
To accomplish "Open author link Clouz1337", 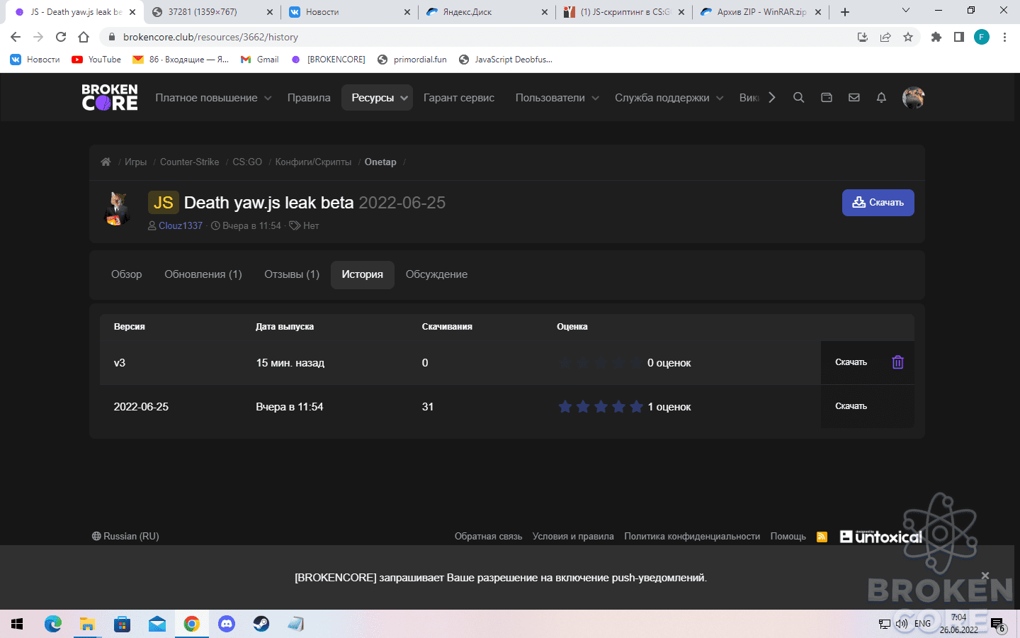I will tap(181, 225).
